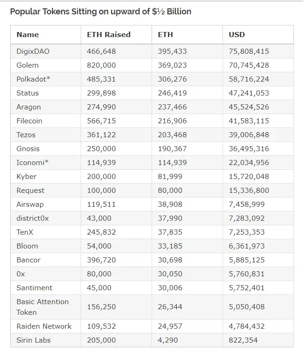The height and width of the screenshot is (357, 306).
Task: Select DigixDAO USD value 75,808,415
Action: (x=249, y=51)
